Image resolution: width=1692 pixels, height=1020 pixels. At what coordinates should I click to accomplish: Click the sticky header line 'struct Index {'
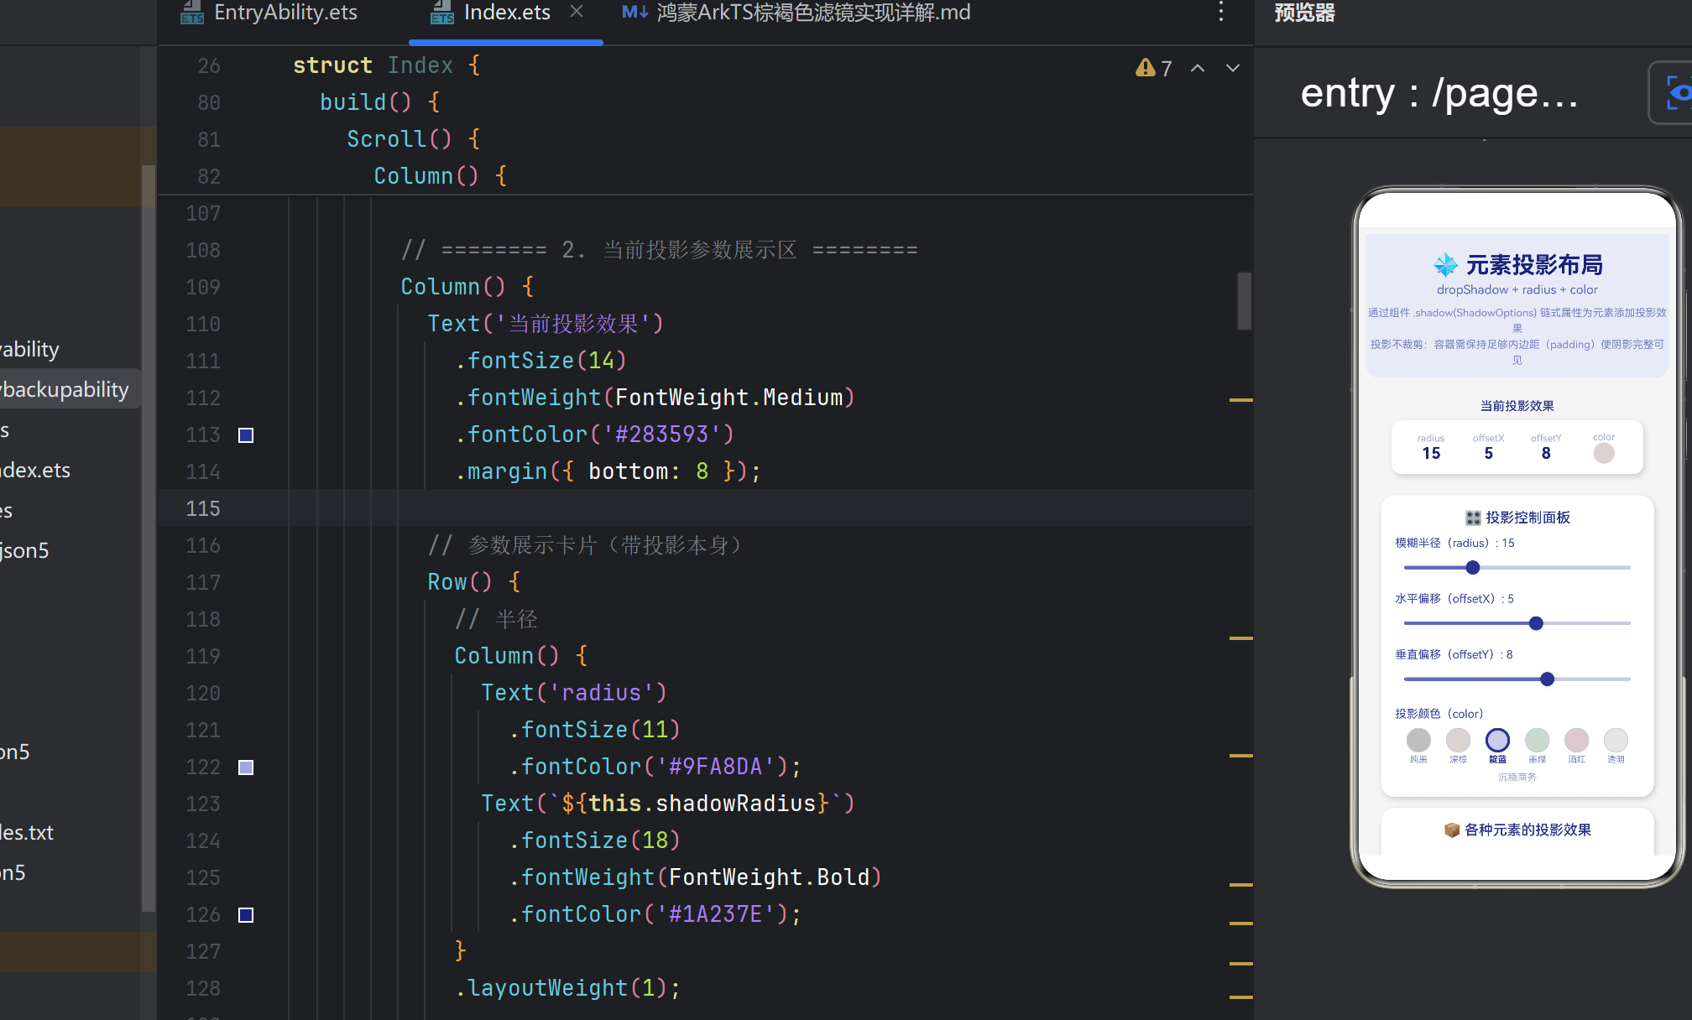(x=386, y=65)
